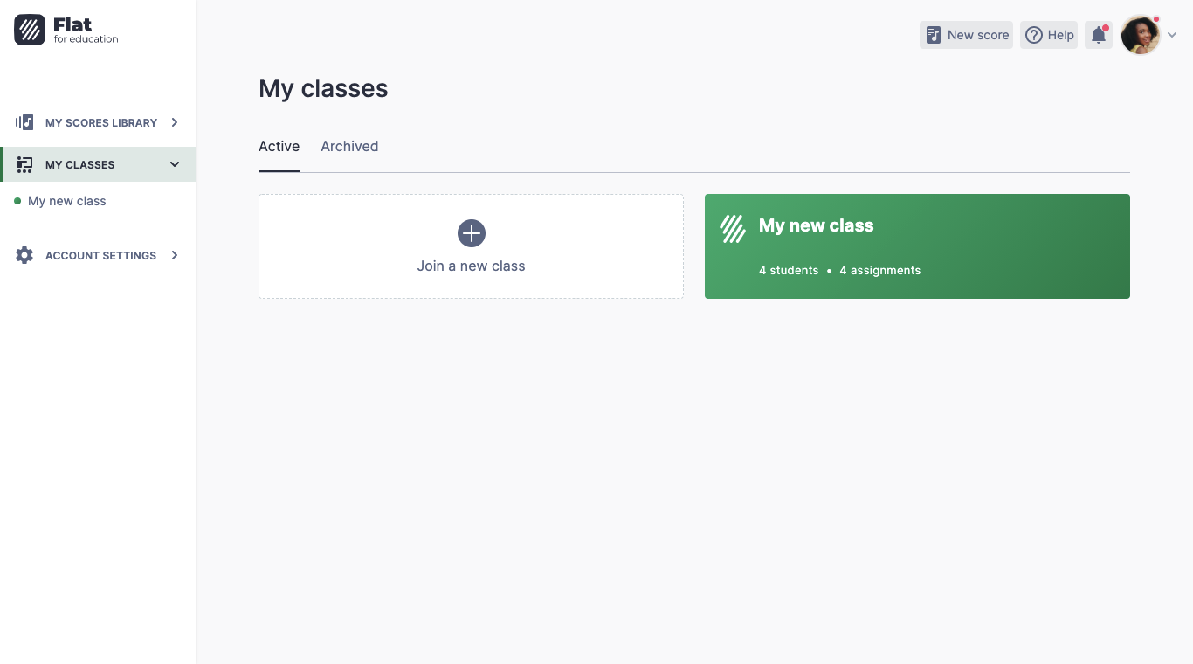1193x664 pixels.
Task: Expand the My Scores Library section
Action: coord(174,122)
